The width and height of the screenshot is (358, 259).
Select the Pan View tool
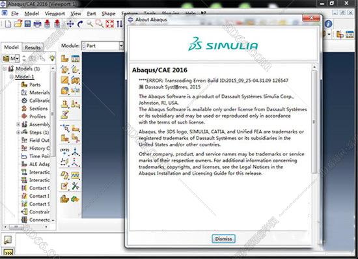click(x=70, y=23)
